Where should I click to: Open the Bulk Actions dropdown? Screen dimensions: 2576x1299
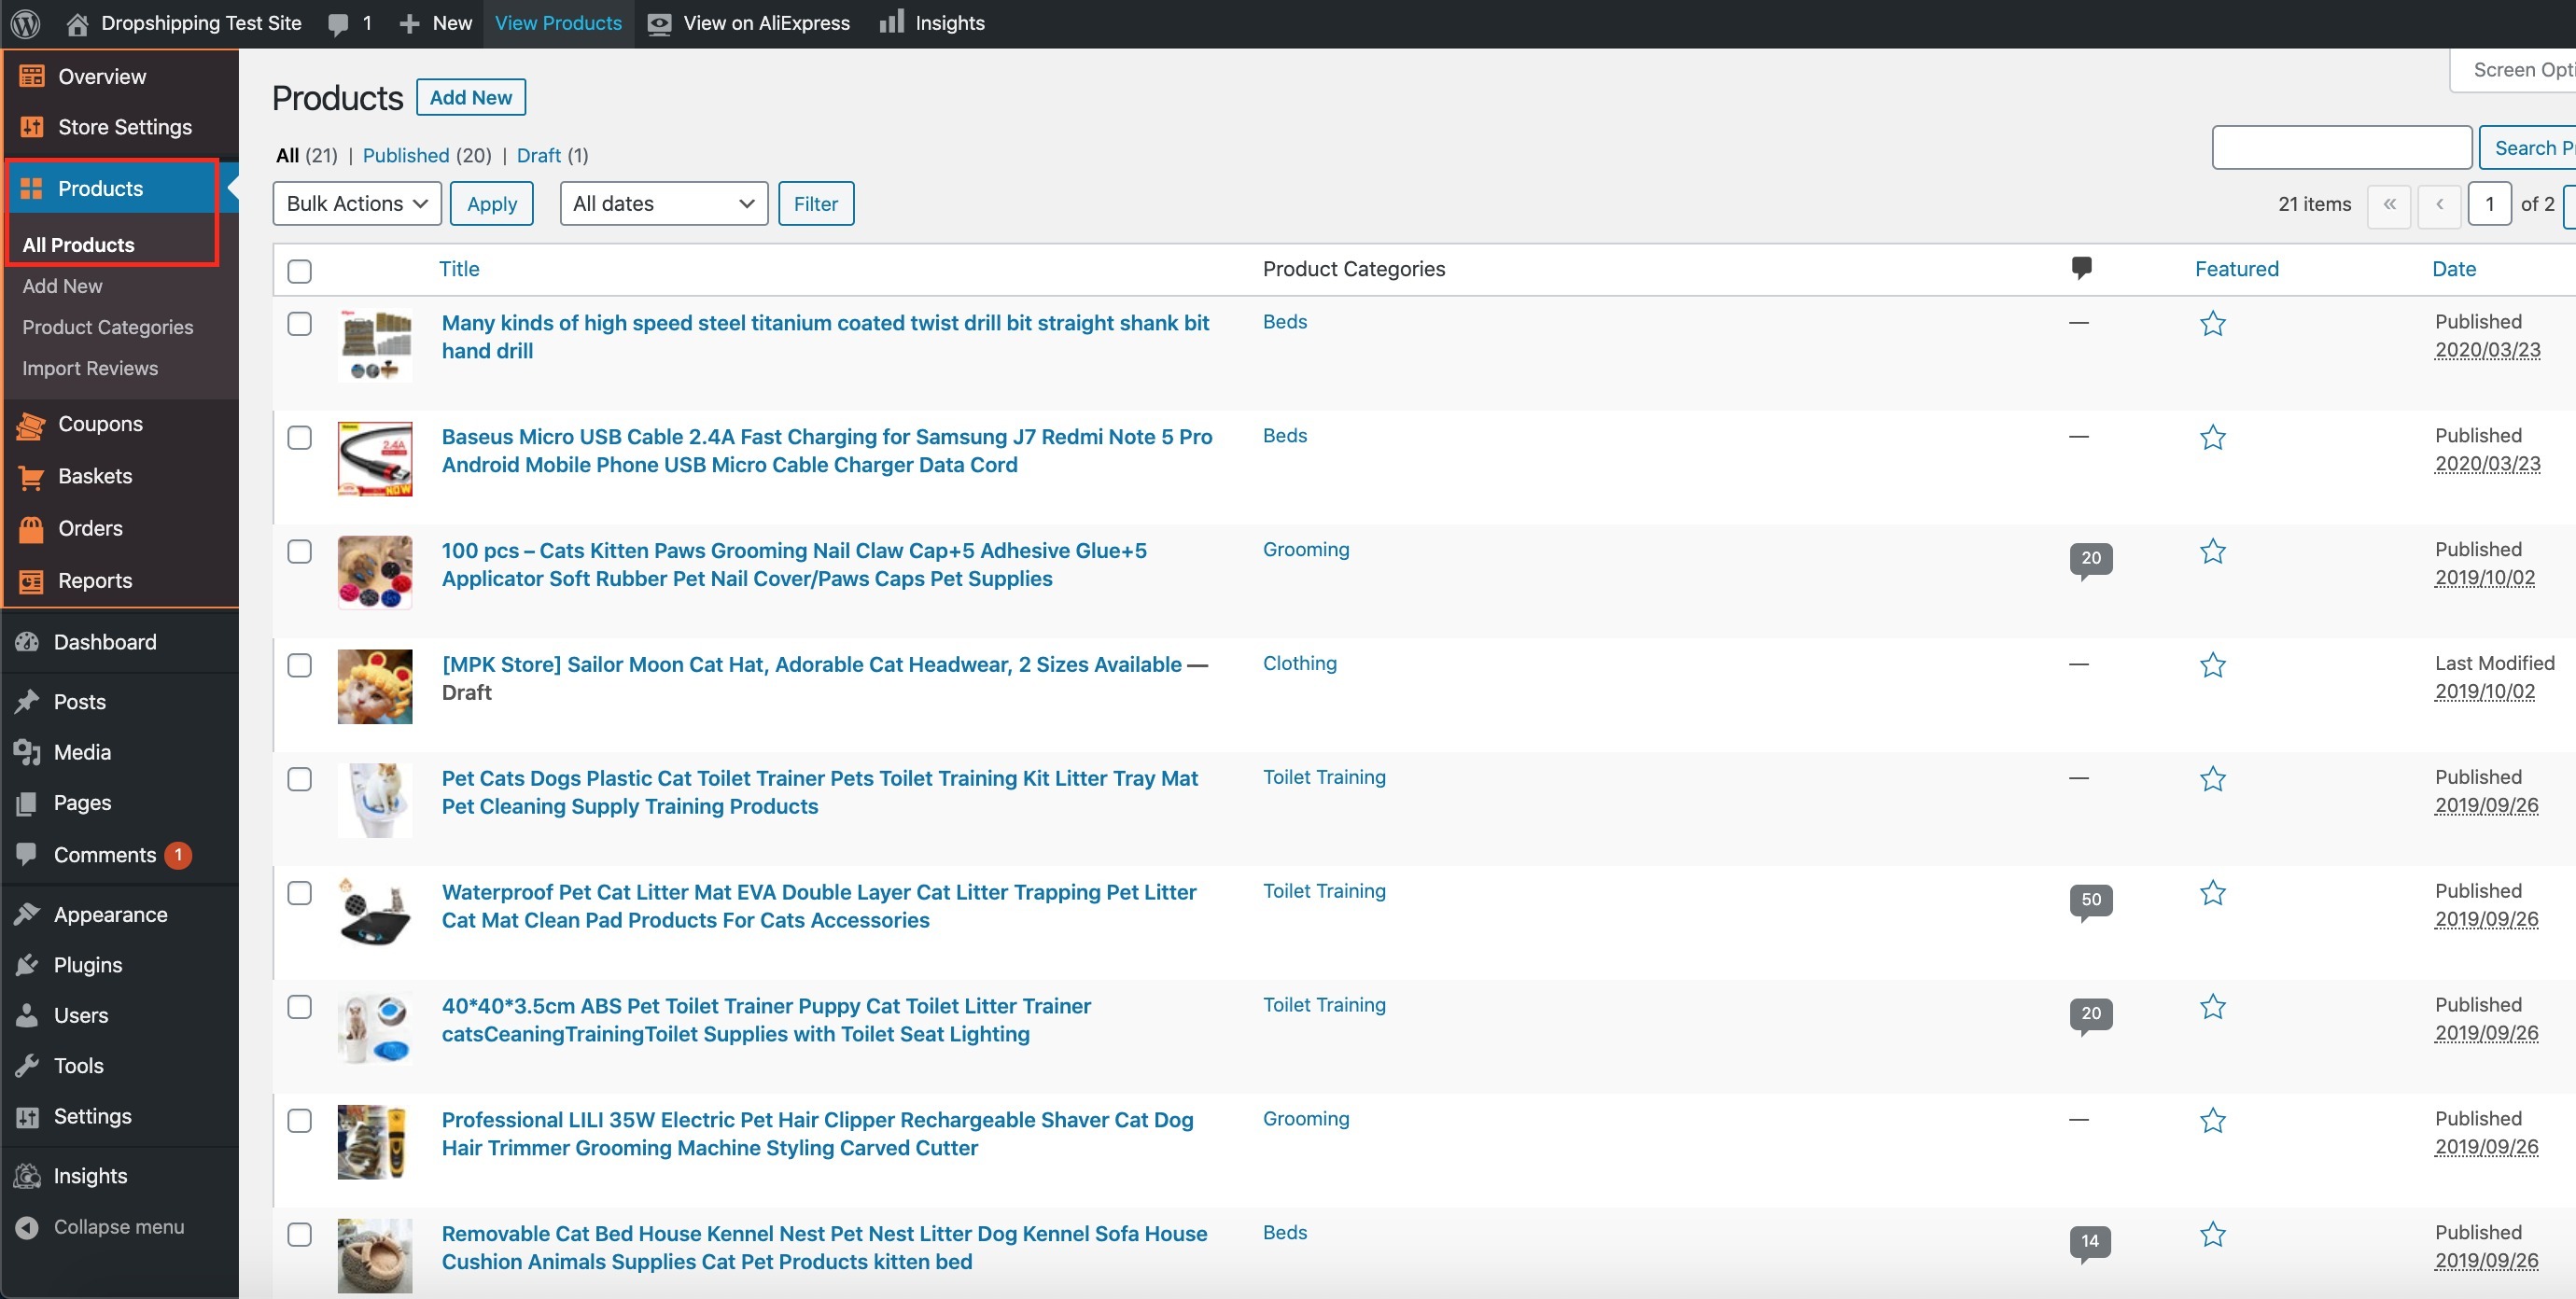pos(356,203)
